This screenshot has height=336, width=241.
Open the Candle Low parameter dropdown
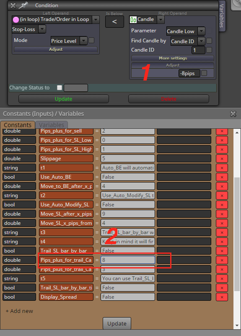[201, 31]
